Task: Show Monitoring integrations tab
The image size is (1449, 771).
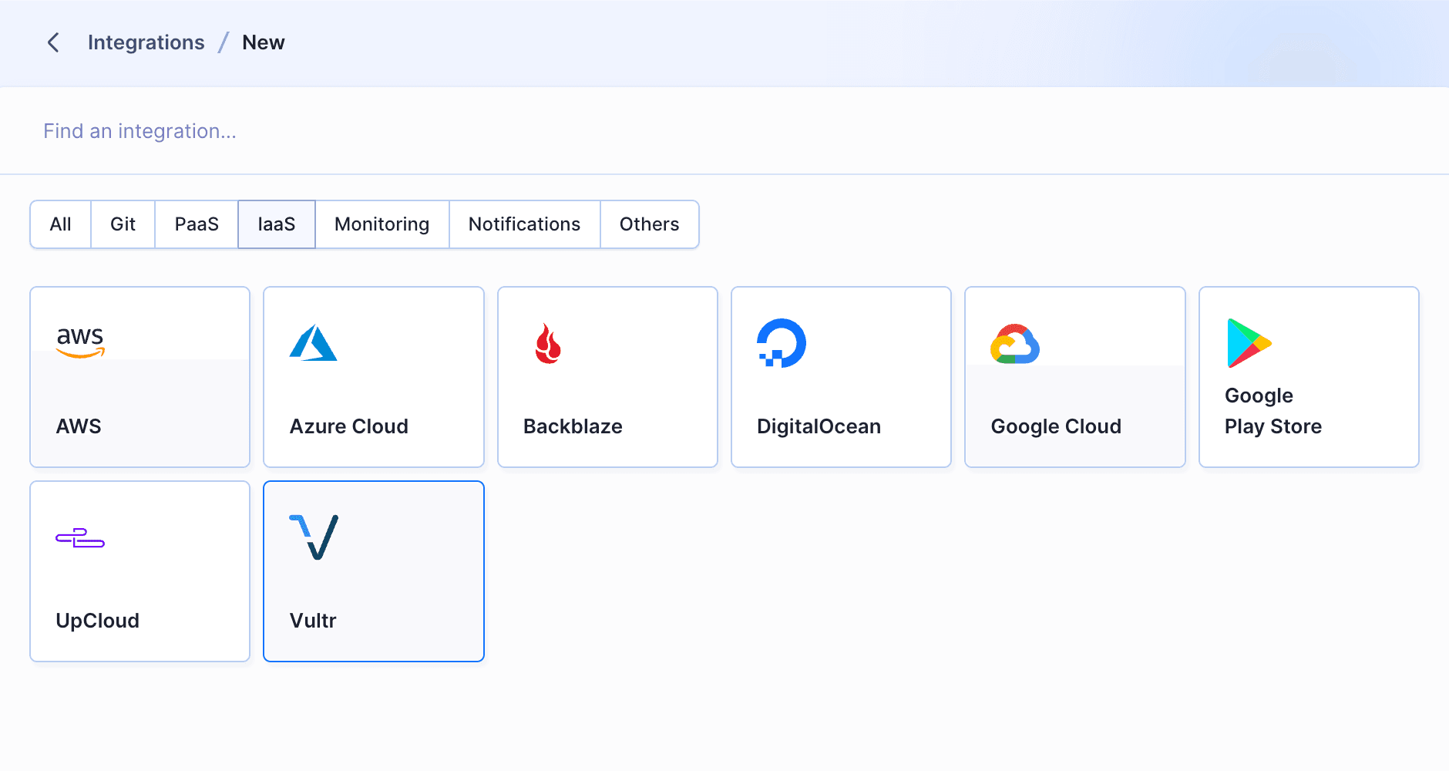Action: pyautogui.click(x=382, y=224)
